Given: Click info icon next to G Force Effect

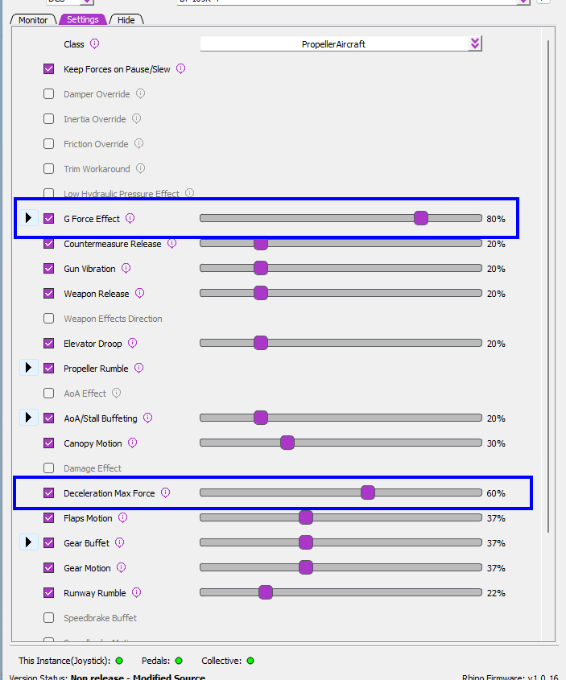Looking at the screenshot, I should [130, 218].
